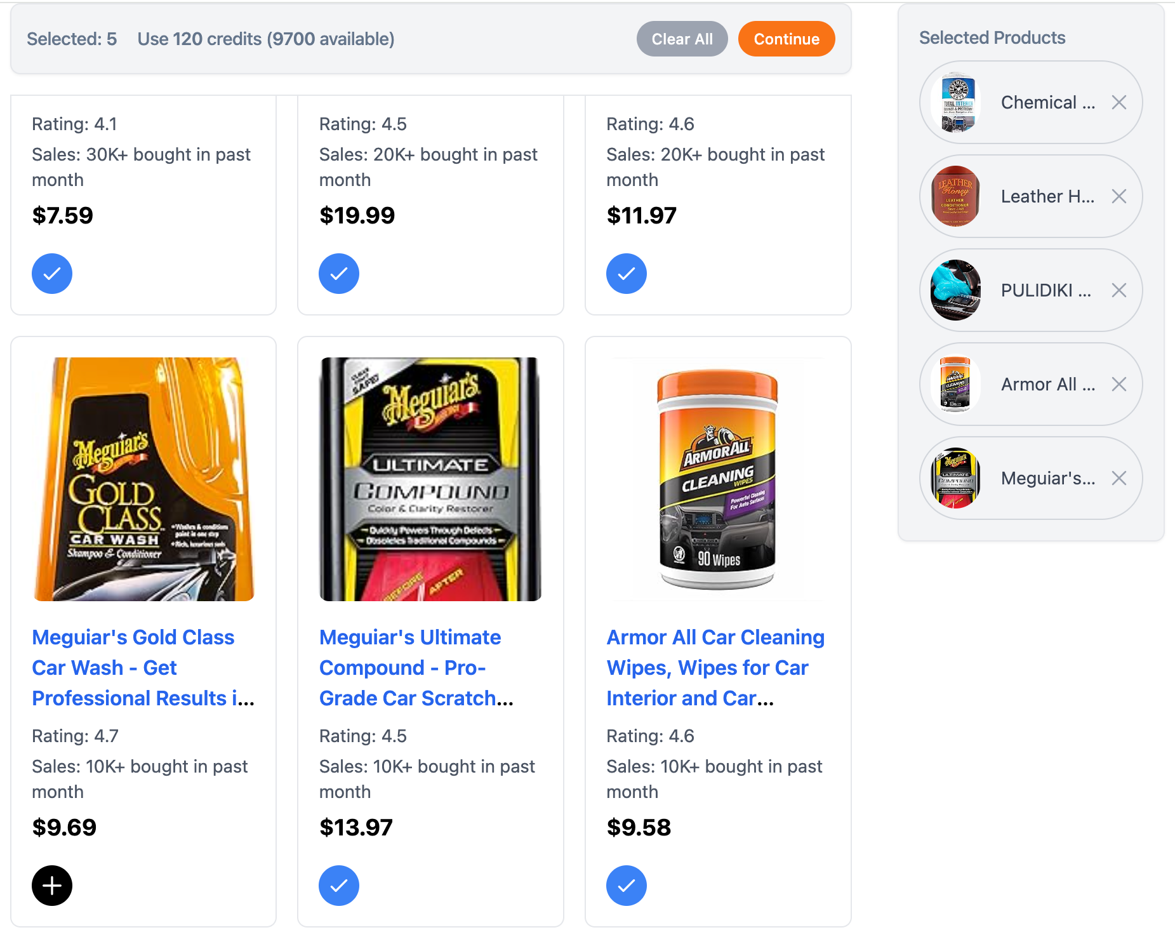Uncheck the $19.99 product selection
The height and width of the screenshot is (944, 1175).
[339, 274]
